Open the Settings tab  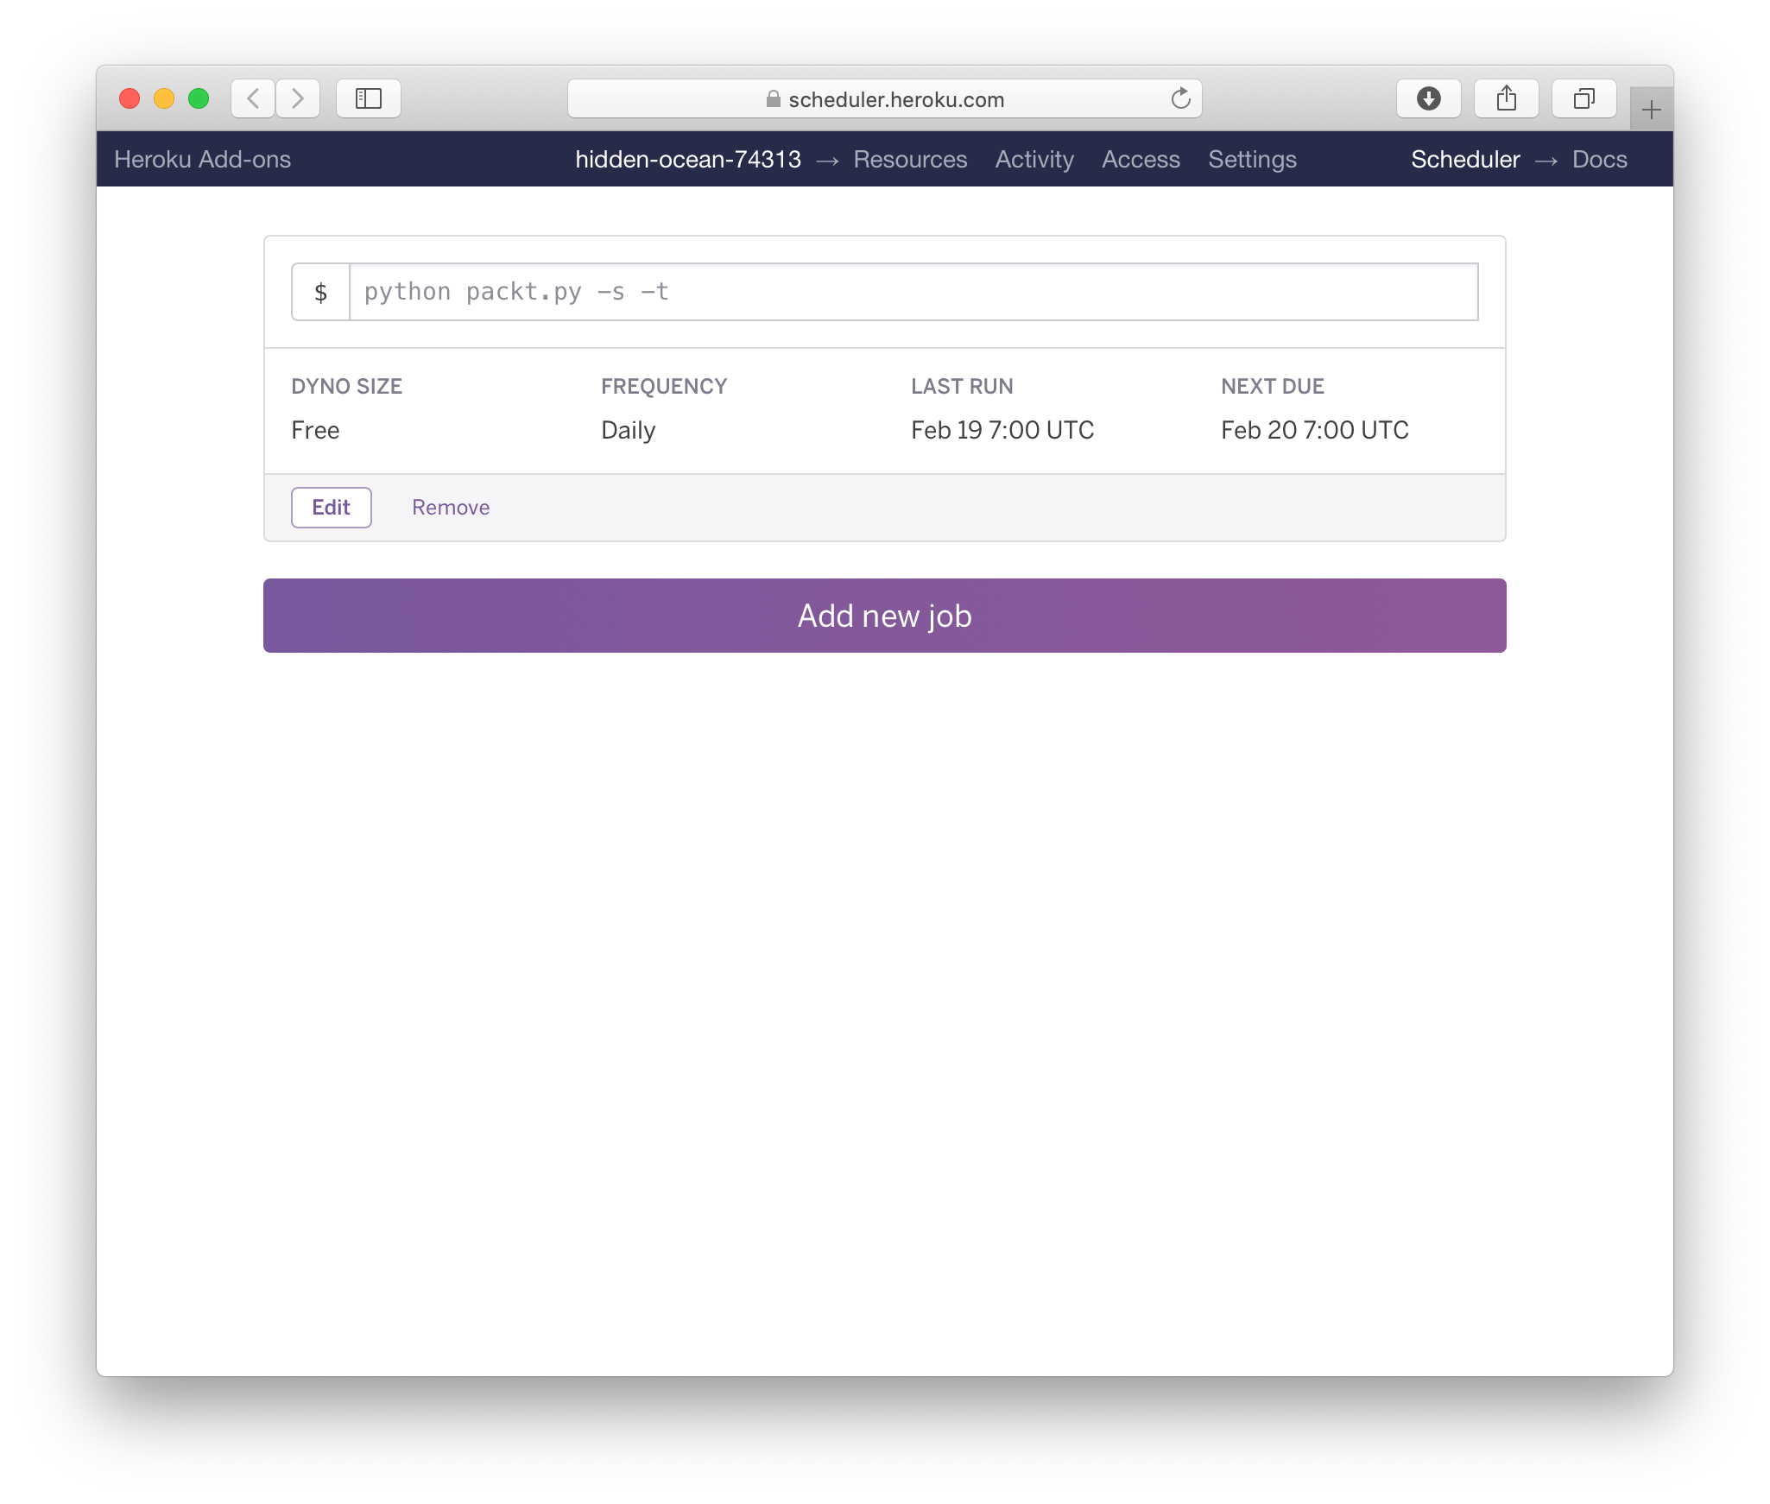[x=1252, y=160]
